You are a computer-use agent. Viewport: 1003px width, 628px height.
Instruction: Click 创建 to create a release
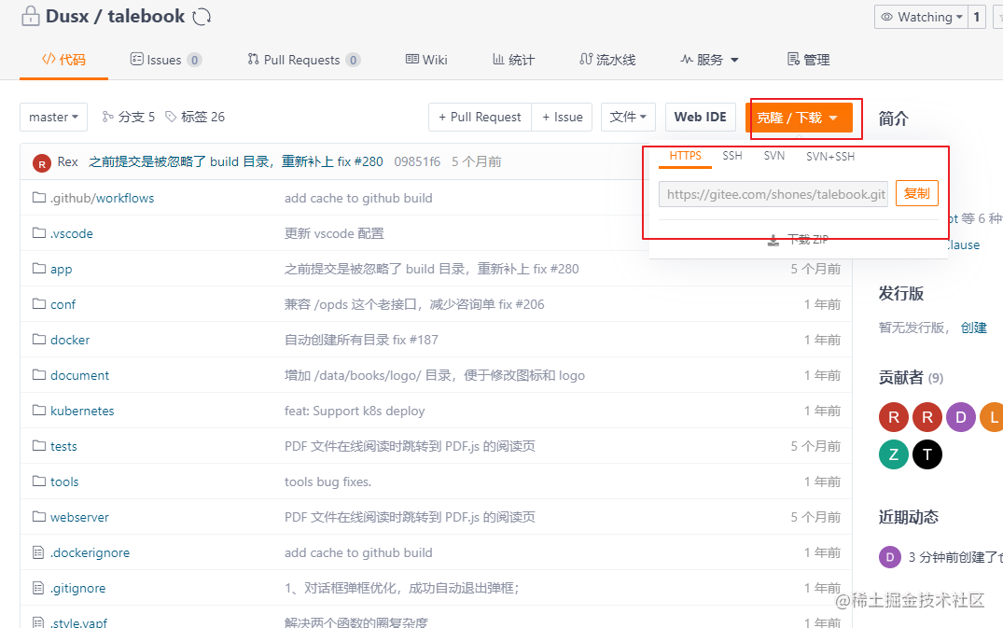tap(973, 328)
